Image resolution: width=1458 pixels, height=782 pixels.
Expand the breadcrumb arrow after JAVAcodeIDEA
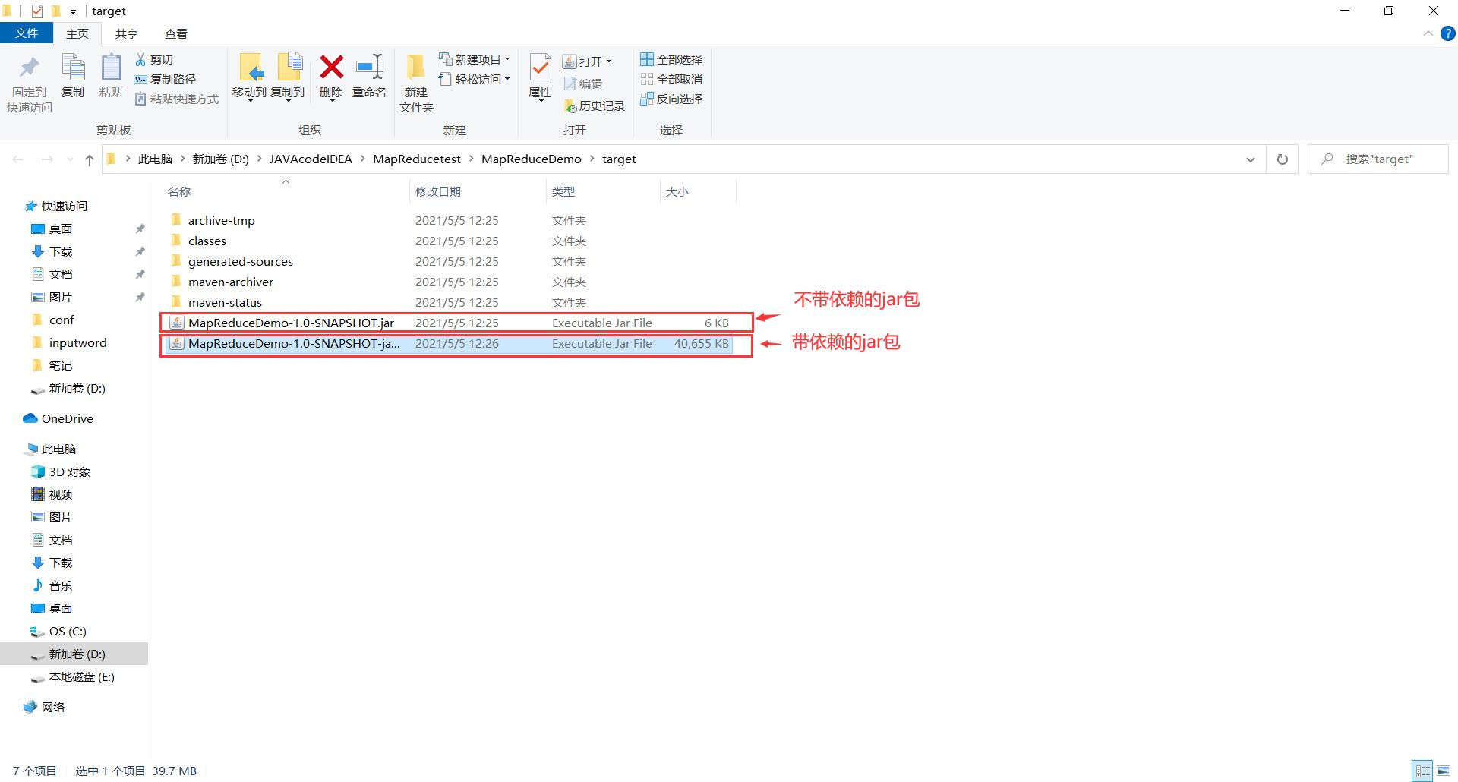coord(362,159)
